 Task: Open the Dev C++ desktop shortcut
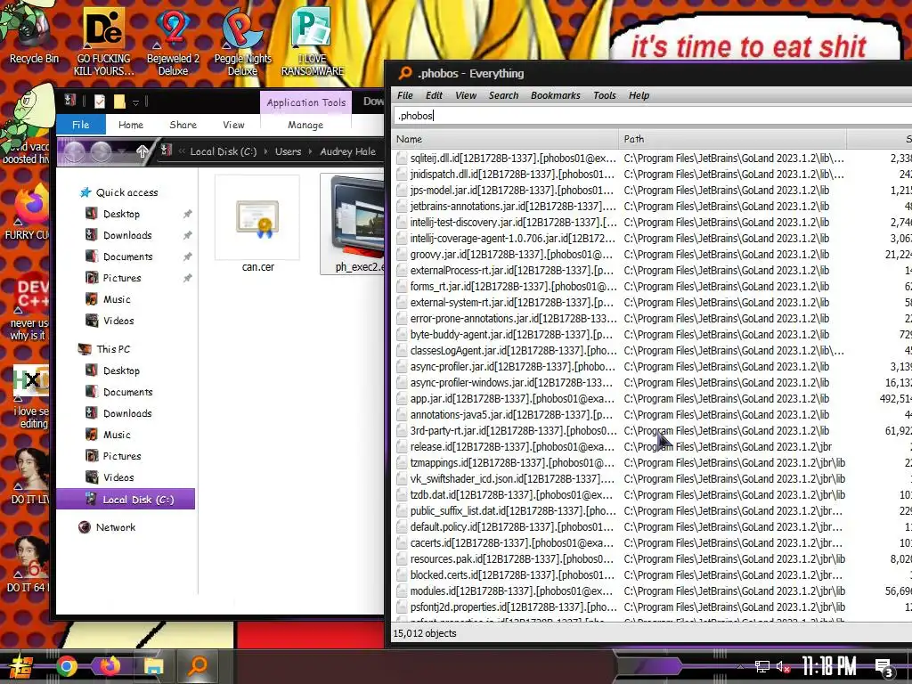tap(28, 308)
